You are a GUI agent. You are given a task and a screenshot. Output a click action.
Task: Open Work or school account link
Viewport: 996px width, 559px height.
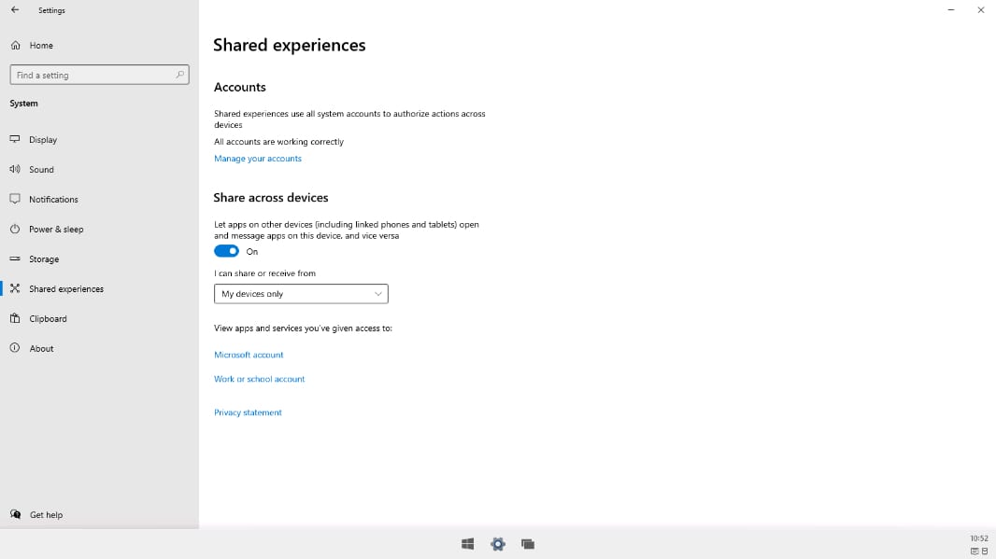[259, 379]
